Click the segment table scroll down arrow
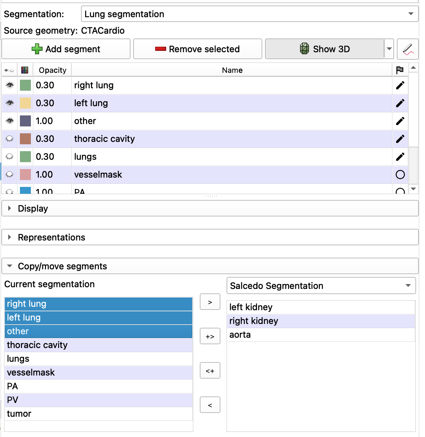 click(413, 189)
